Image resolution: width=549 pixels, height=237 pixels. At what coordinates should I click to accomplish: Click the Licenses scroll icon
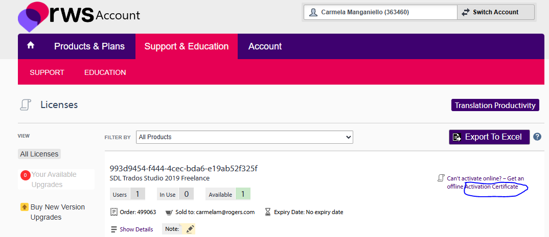click(26, 105)
